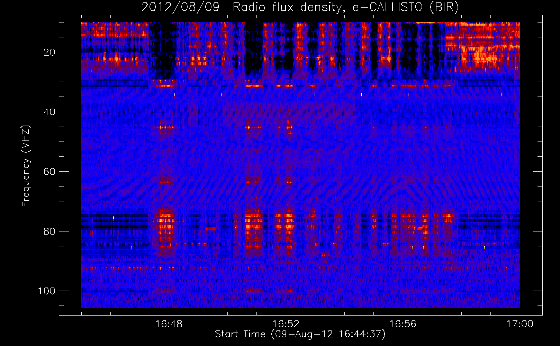Click the 17:00 time tick label

pos(520,324)
